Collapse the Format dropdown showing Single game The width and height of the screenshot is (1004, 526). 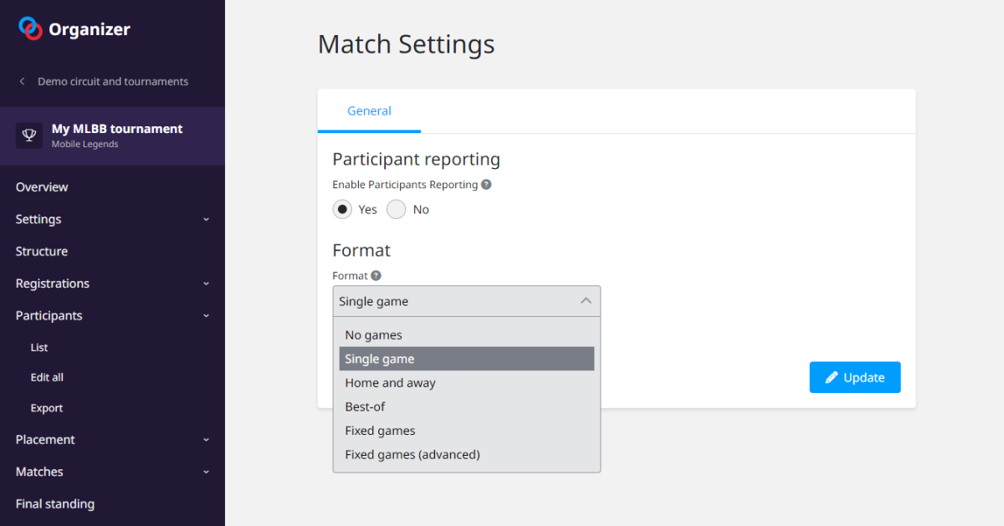point(466,301)
